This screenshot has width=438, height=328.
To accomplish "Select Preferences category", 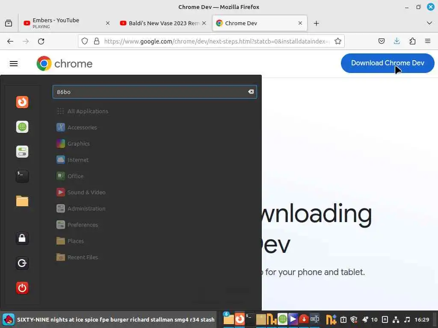I will coord(77,225).
